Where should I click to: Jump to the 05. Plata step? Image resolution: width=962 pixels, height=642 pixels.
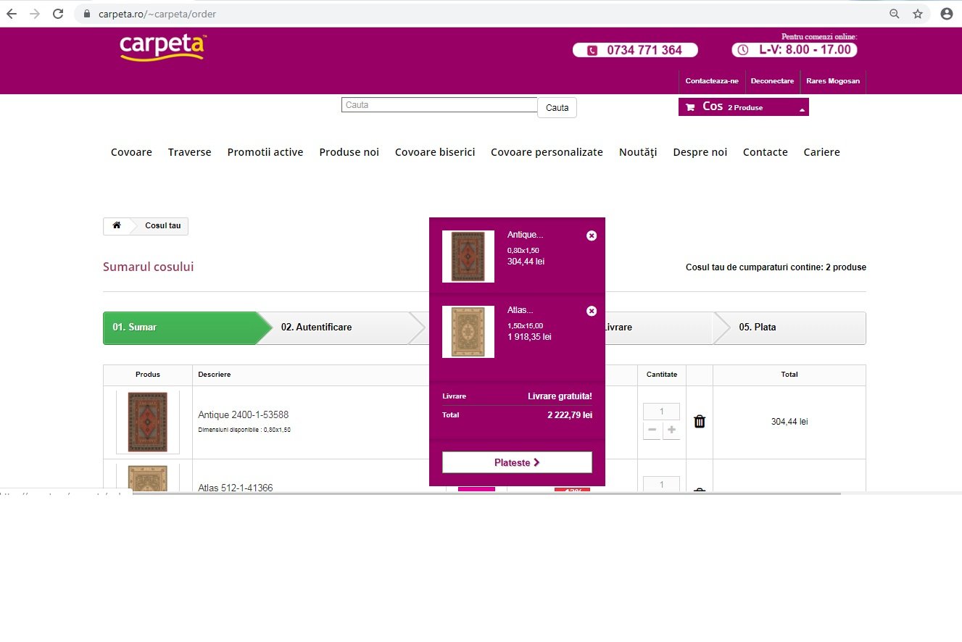point(790,328)
